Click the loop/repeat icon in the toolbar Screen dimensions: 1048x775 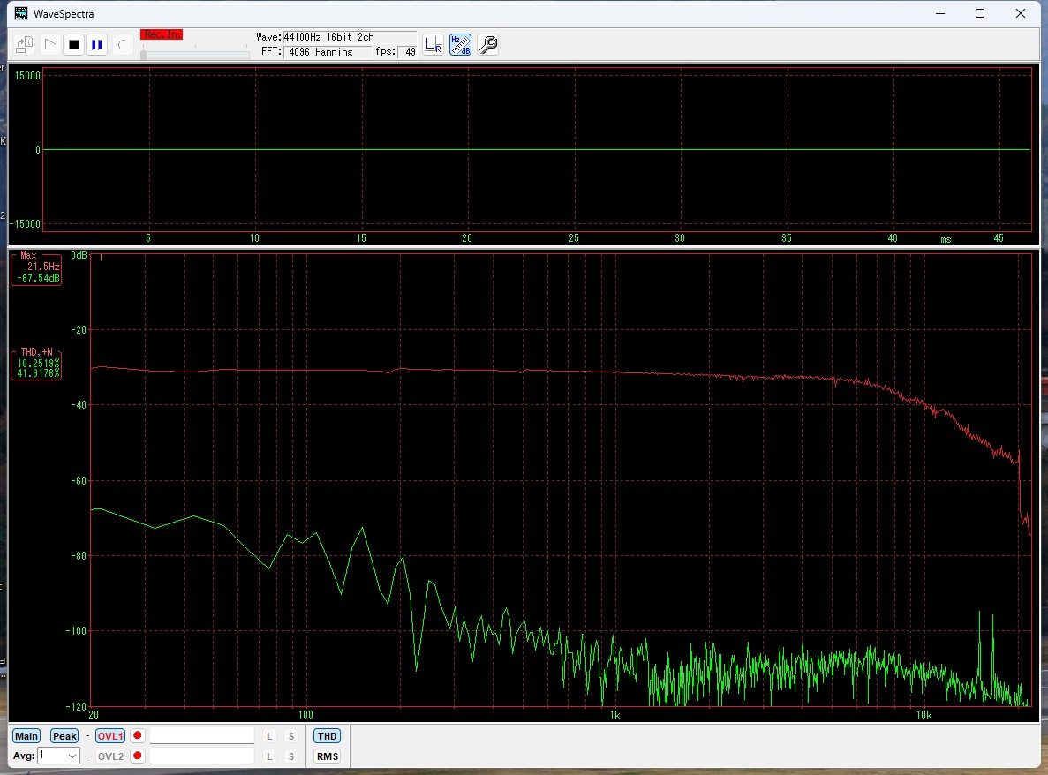123,44
